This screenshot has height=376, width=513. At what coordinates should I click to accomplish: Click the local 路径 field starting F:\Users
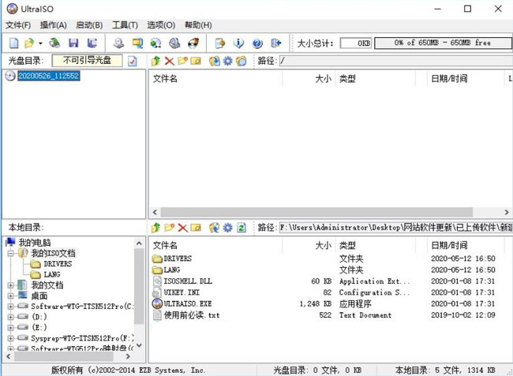(396, 227)
